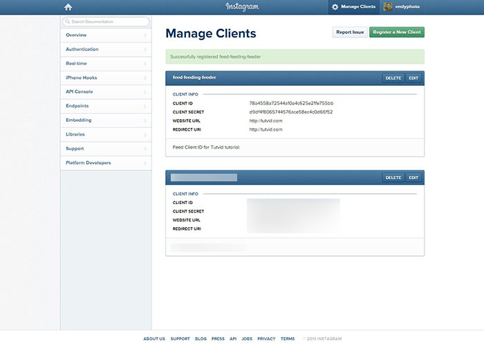Edit the feed-feeding-feeder client
The image size is (484, 346).
[x=413, y=78]
